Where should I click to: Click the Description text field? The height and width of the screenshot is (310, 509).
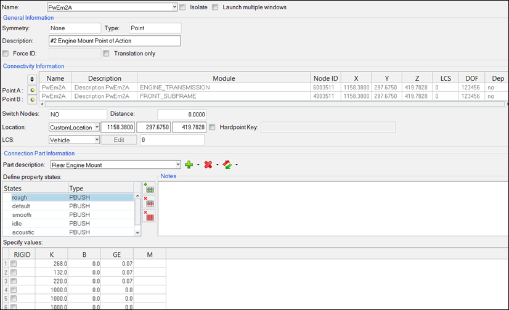pyautogui.click(x=114, y=41)
